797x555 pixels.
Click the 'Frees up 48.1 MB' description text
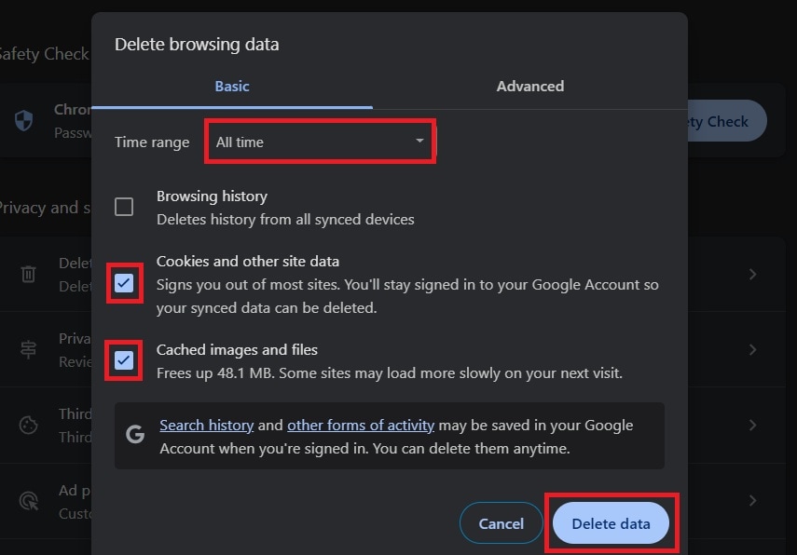[390, 373]
